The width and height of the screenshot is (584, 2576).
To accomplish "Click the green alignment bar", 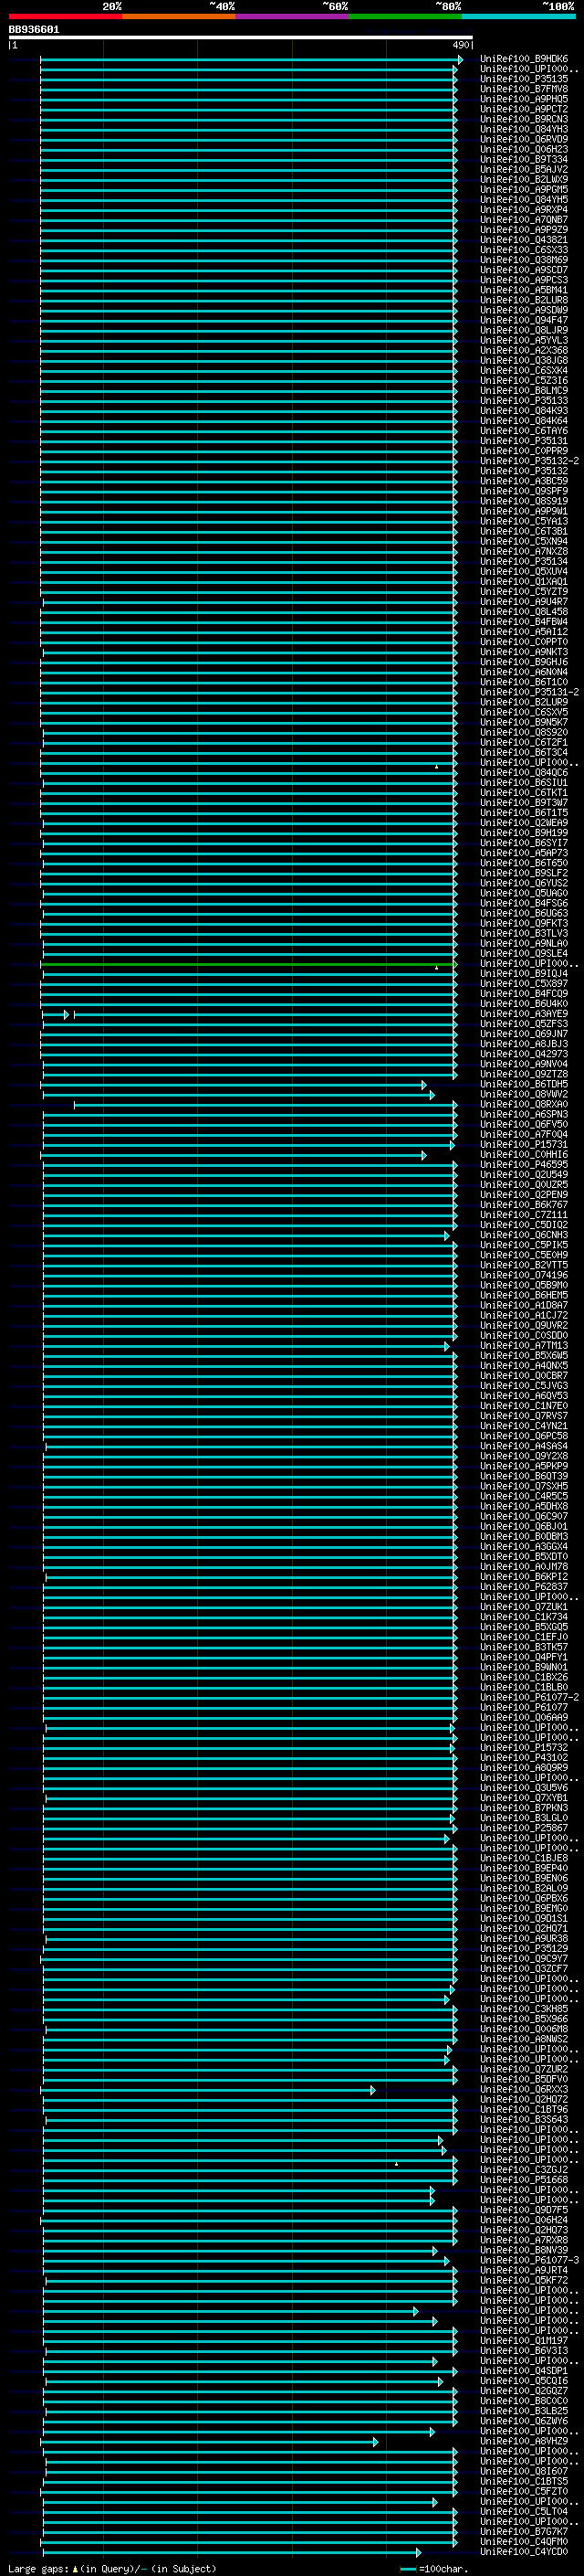I will click(x=247, y=965).
